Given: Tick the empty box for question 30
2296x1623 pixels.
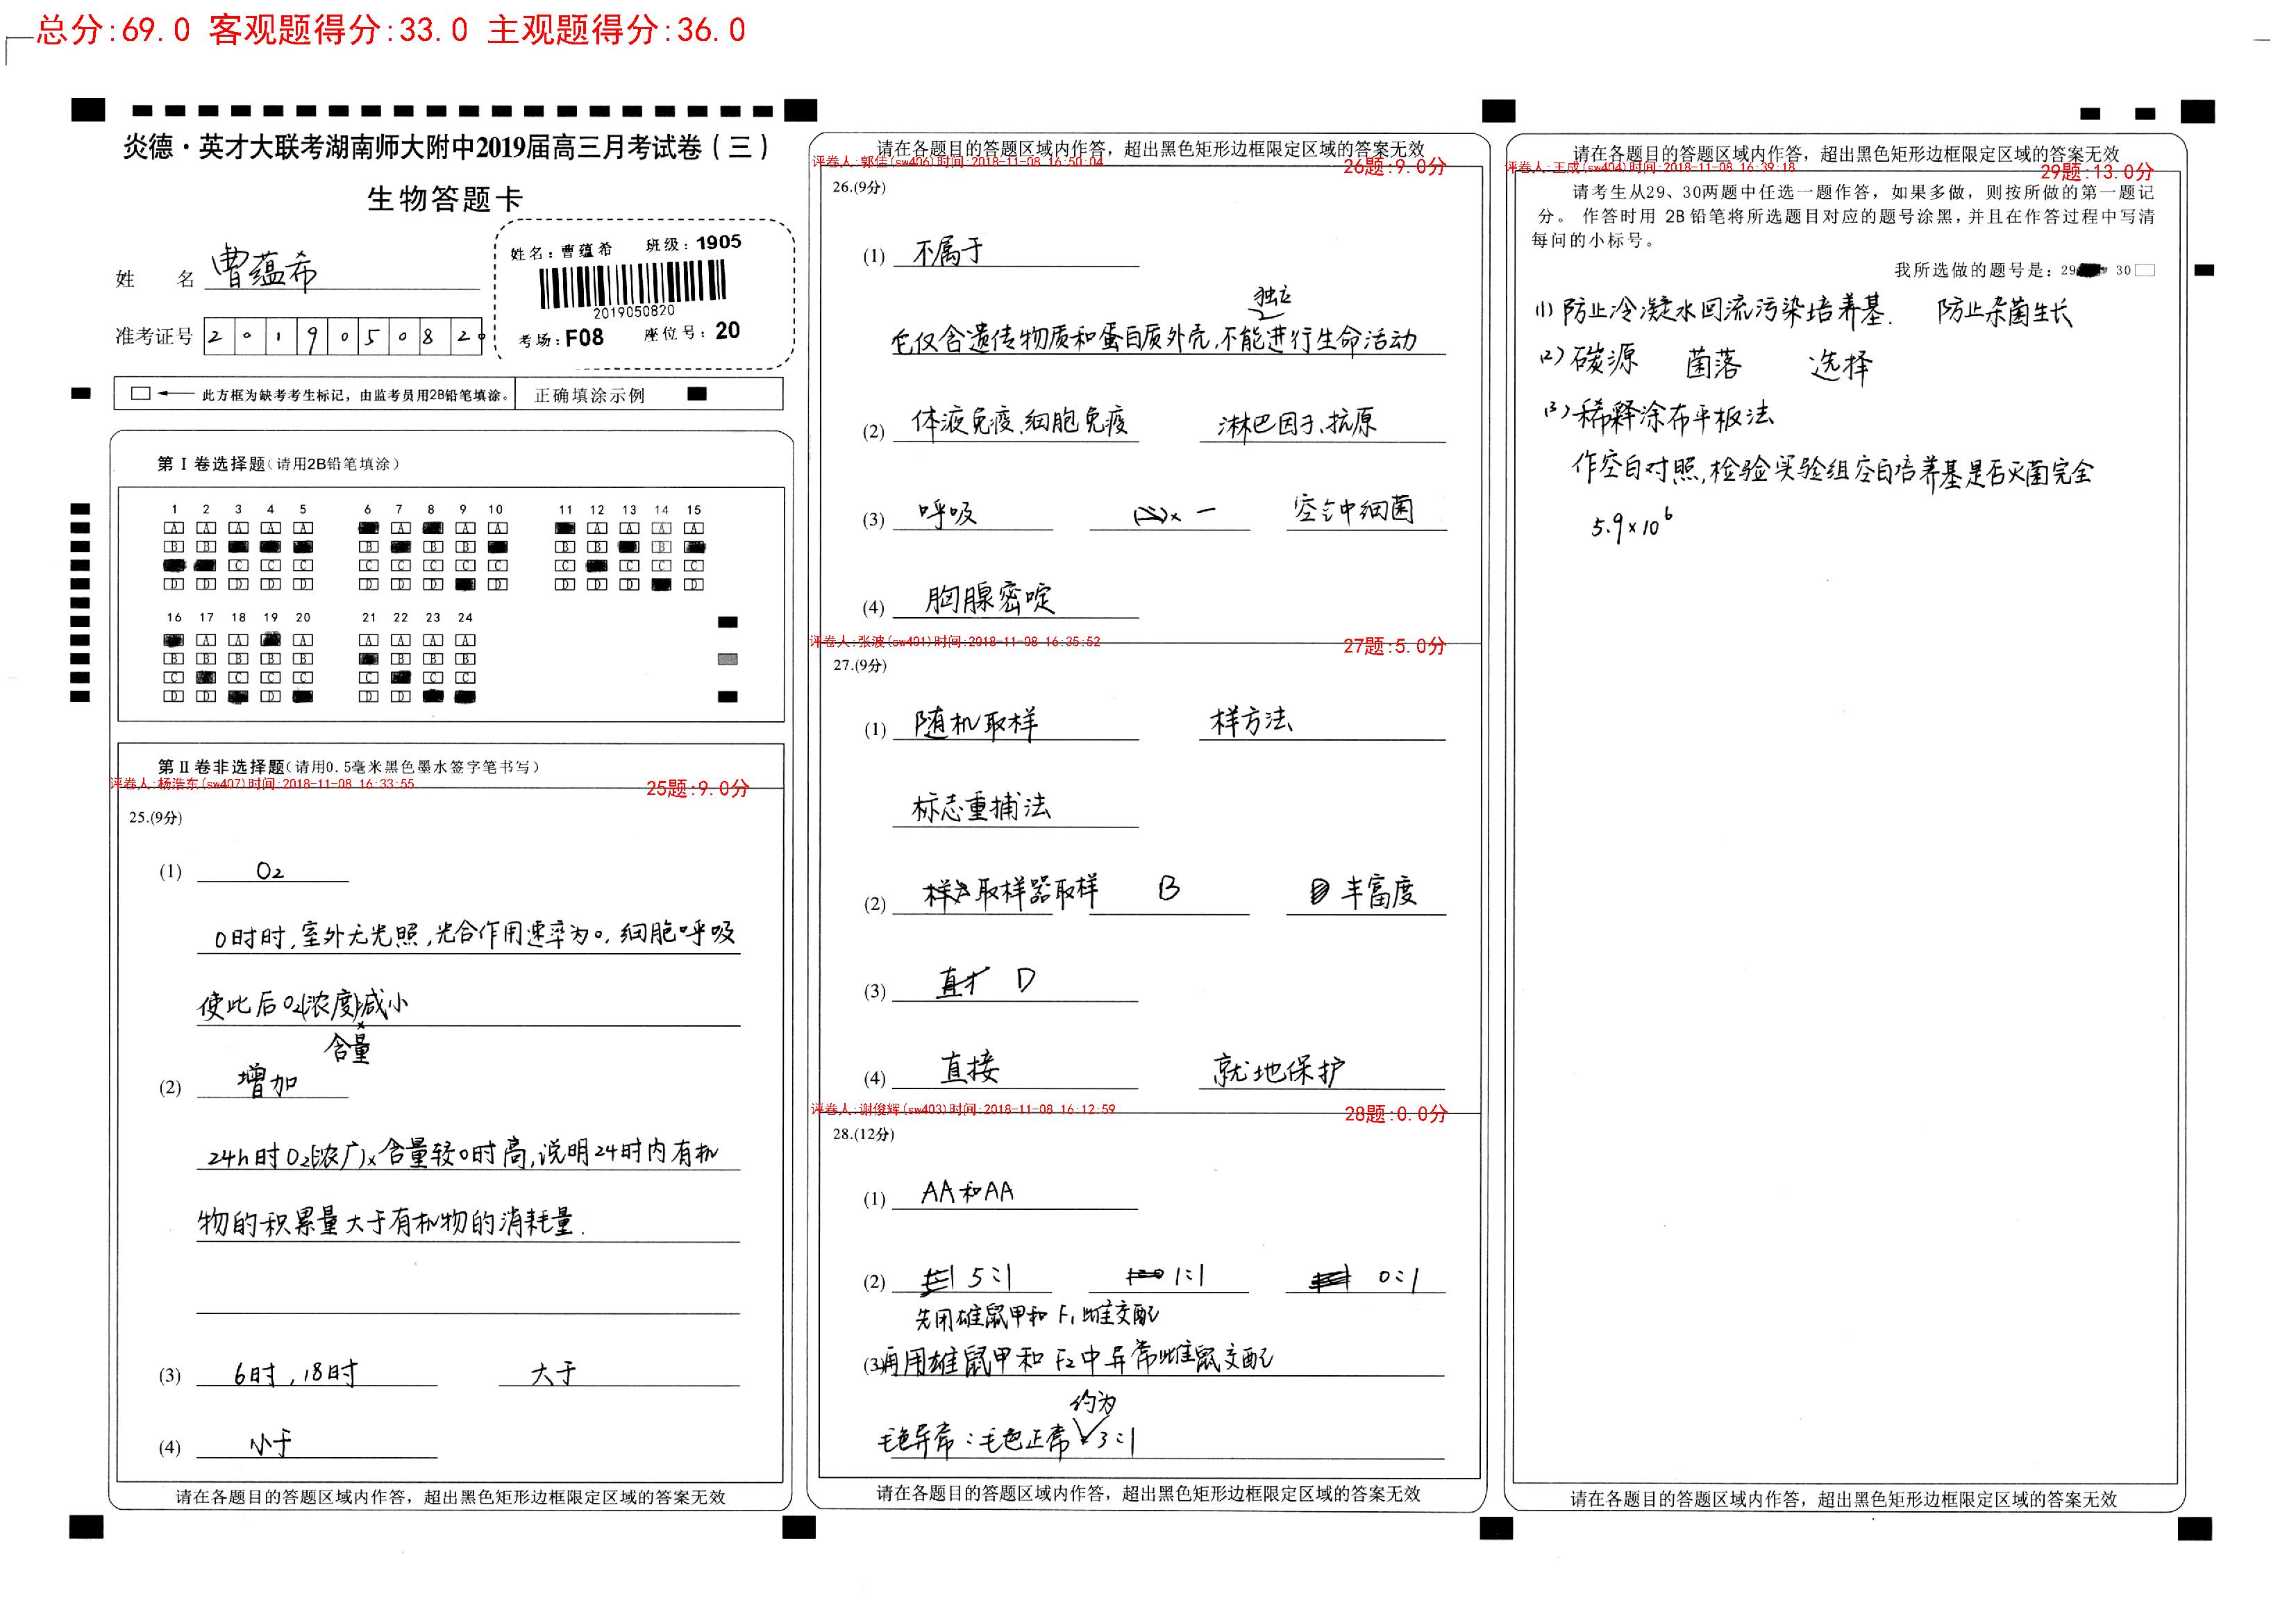Looking at the screenshot, I should [x=2144, y=270].
